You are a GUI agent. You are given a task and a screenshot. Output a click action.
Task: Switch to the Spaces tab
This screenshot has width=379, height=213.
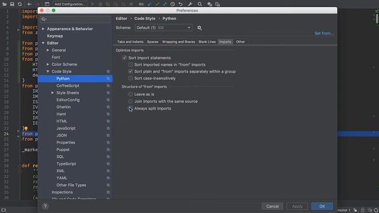click(x=153, y=42)
